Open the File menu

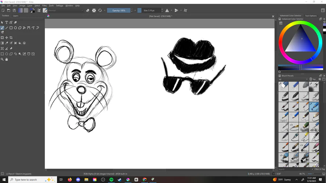click(x=3, y=5)
